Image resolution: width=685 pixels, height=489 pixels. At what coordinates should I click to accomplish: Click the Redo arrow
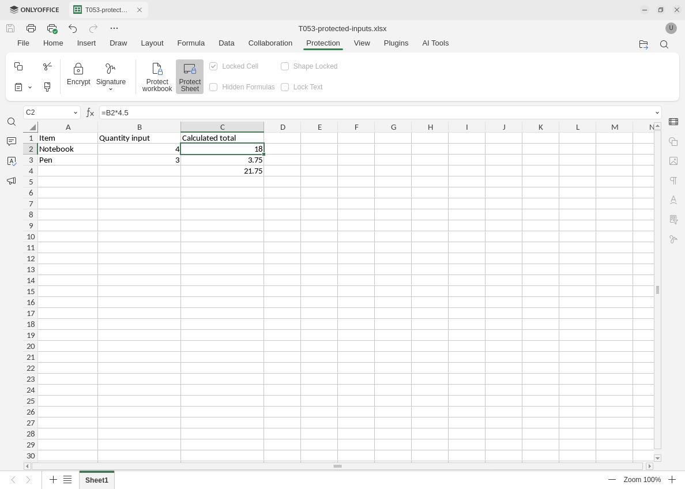point(93,28)
